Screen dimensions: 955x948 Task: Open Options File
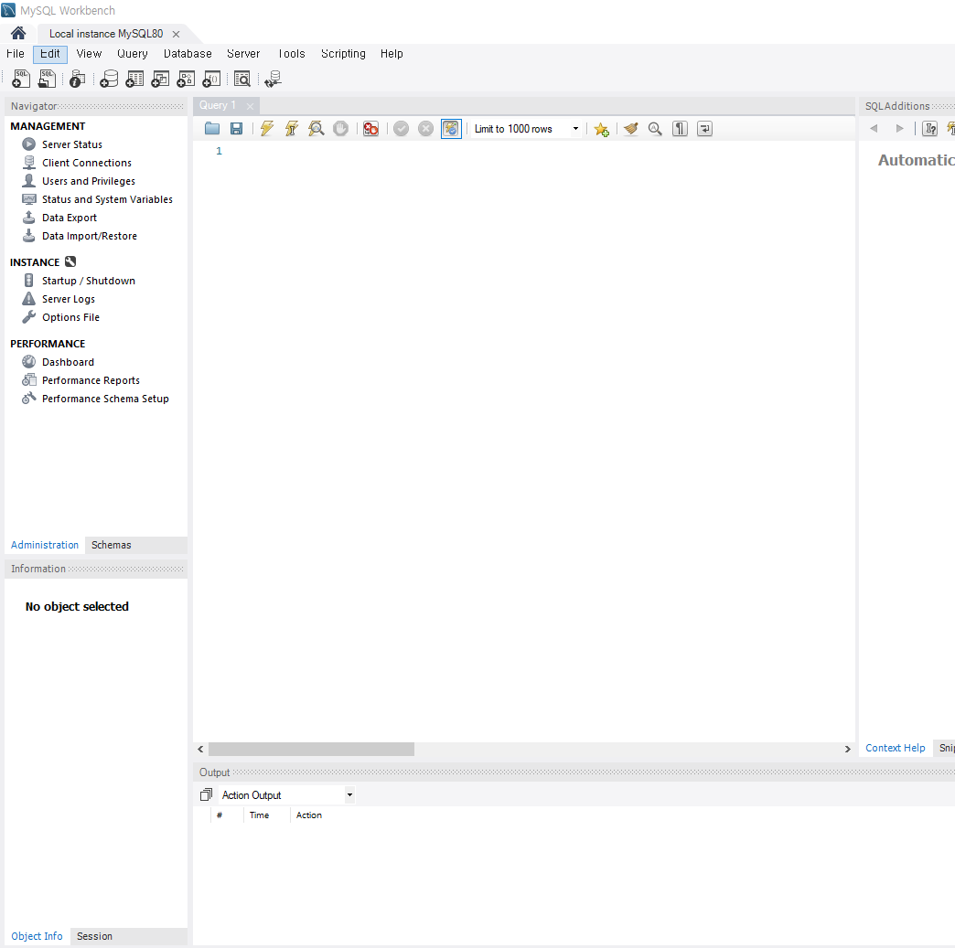pyautogui.click(x=70, y=317)
